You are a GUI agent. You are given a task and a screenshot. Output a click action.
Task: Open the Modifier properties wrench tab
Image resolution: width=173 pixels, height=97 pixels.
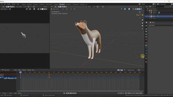pyautogui.click(x=146, y=46)
